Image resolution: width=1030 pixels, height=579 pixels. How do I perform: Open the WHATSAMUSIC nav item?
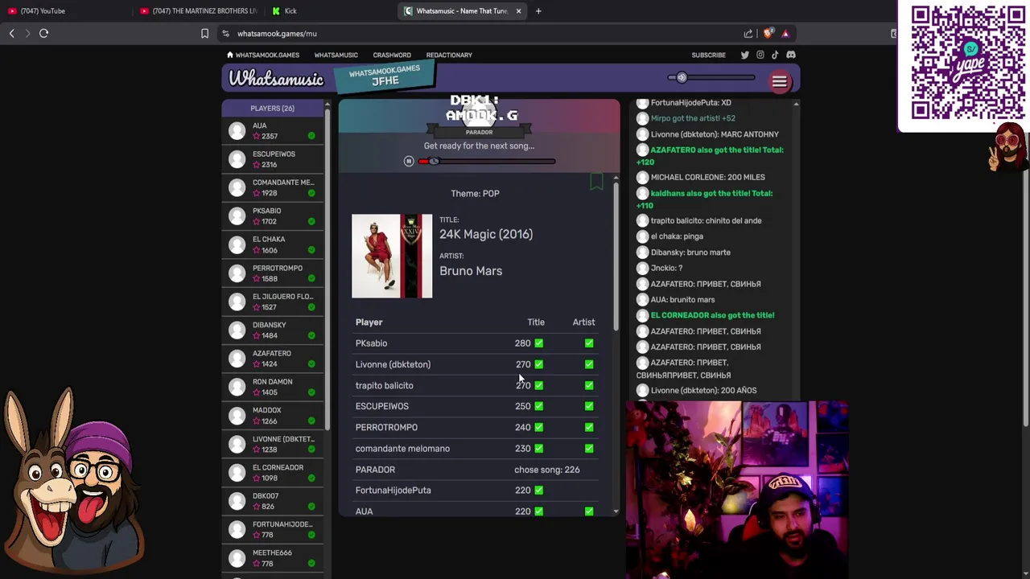click(x=336, y=55)
